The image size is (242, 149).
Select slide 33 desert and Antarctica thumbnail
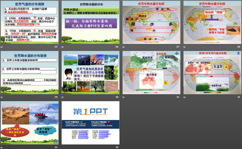pos(30,123)
